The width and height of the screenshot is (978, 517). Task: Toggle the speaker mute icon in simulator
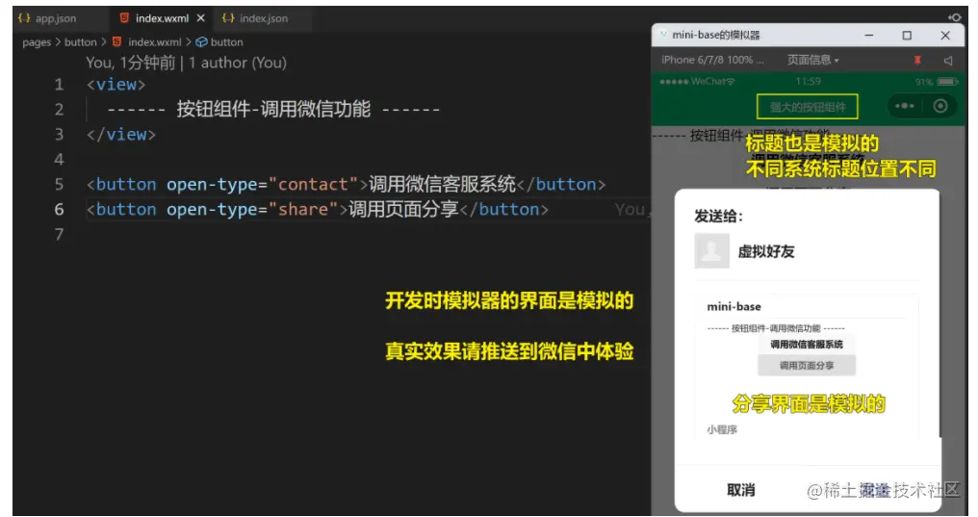tap(948, 60)
